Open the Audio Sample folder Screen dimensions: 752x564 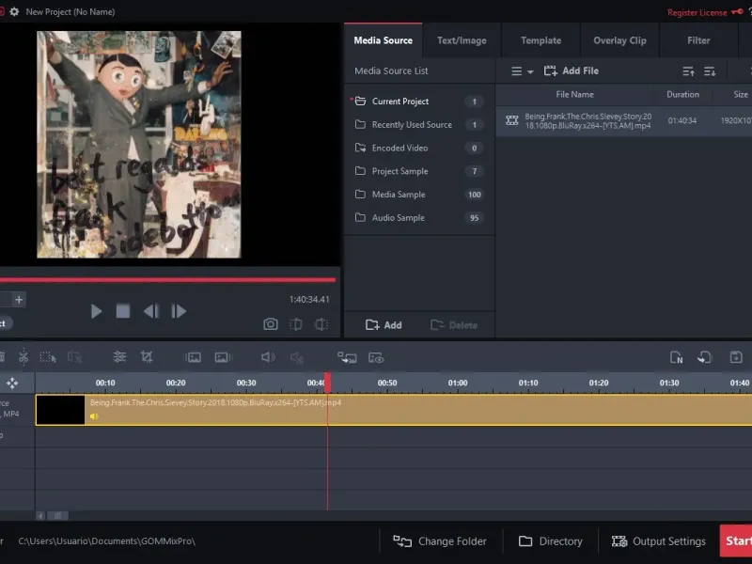pos(398,218)
